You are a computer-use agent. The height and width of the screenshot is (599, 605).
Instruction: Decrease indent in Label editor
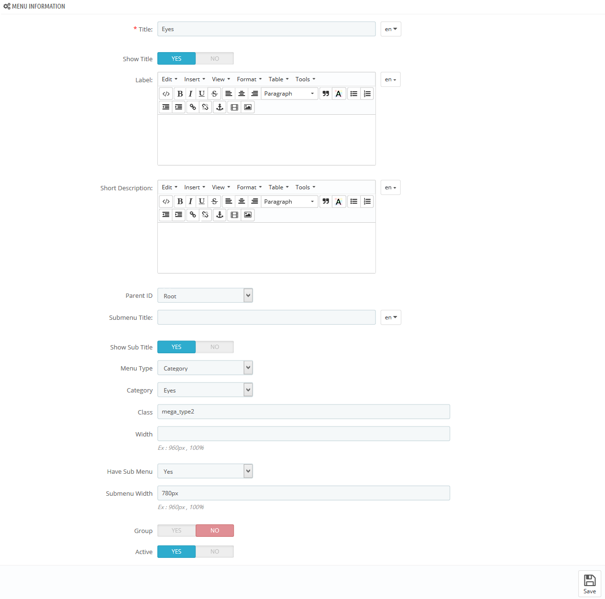click(x=166, y=107)
